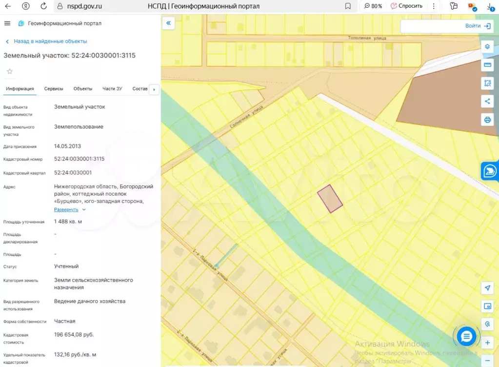
Task: Click the cadastral quarter value '52:24:0030001'
Action: point(73,173)
